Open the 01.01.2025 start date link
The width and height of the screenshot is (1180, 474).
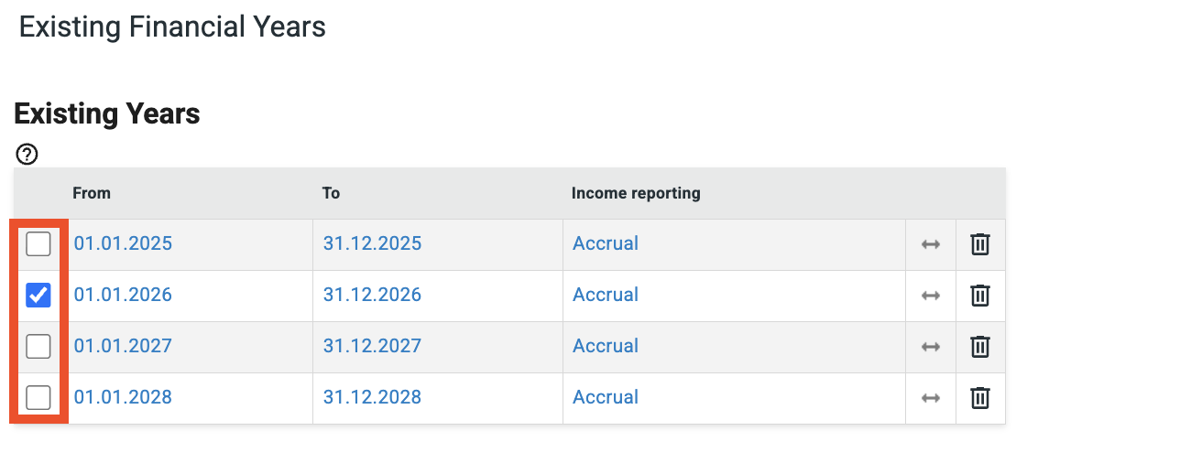[x=123, y=243]
